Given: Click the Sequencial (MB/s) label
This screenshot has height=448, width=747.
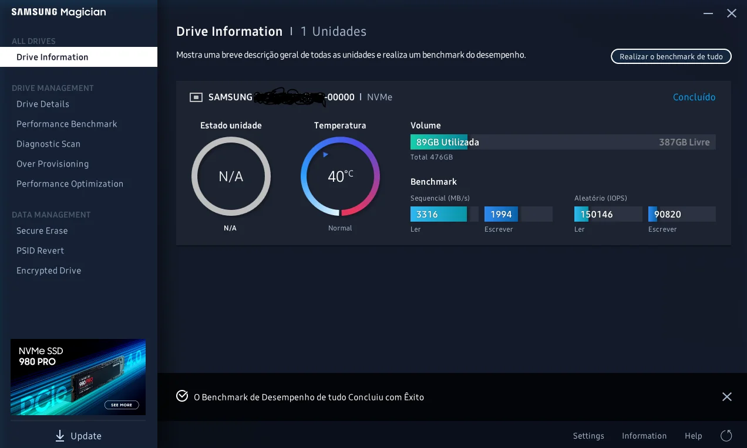Looking at the screenshot, I should (440, 198).
